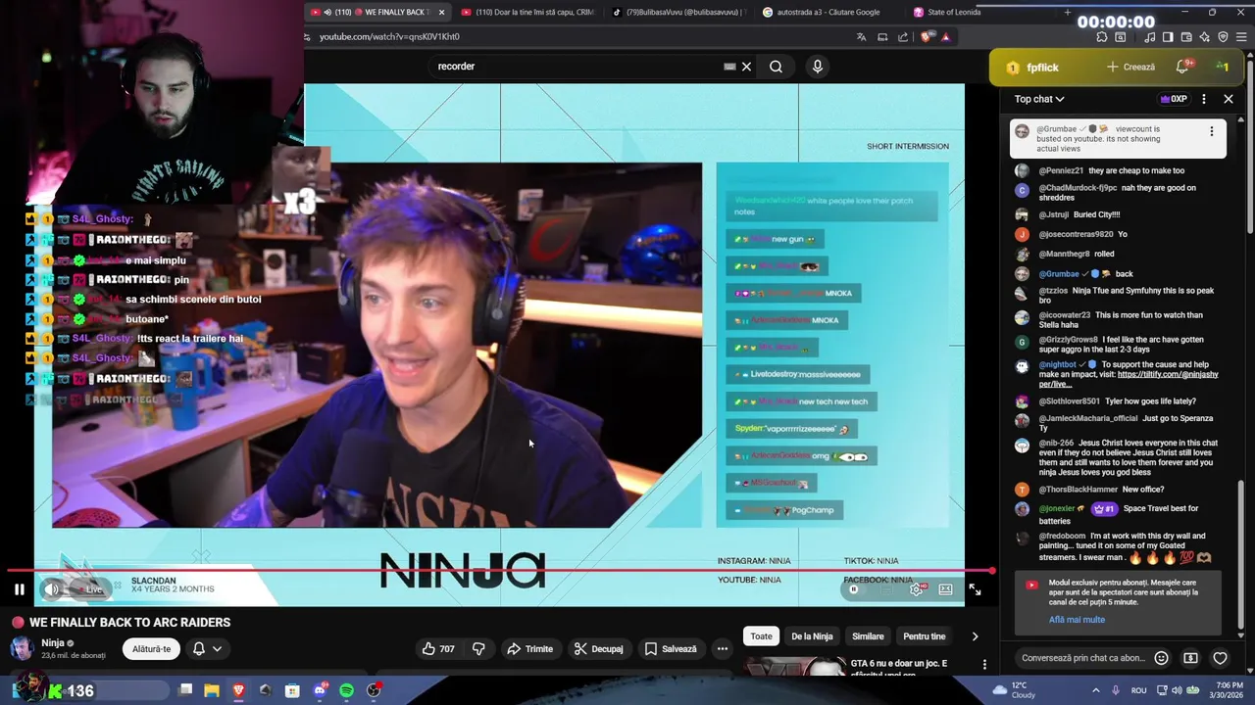Click the Trimite share button

pyautogui.click(x=529, y=649)
